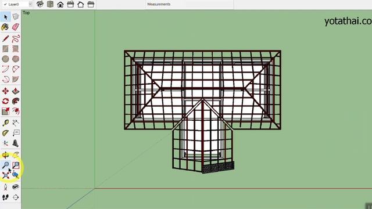Go back with the Previous view tool
The image size is (372, 209).
click(16, 175)
